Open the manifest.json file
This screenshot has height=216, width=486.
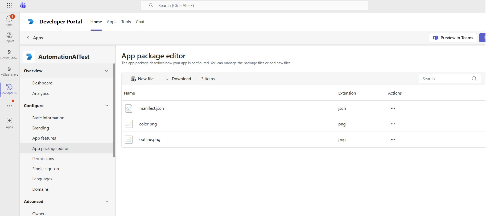tap(151, 108)
